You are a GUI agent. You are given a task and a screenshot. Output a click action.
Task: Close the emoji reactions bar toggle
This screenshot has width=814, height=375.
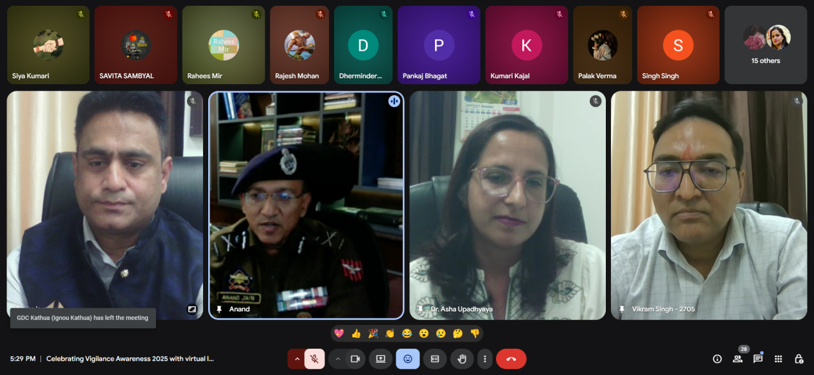407,359
